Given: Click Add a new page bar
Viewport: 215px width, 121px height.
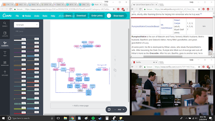Looking at the screenshot, I should point(81,106).
